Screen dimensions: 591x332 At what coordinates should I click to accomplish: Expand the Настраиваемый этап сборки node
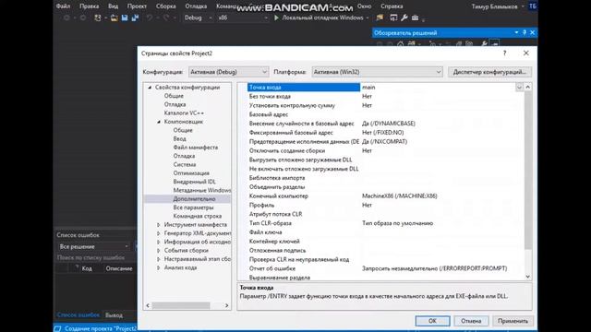[x=159, y=259]
